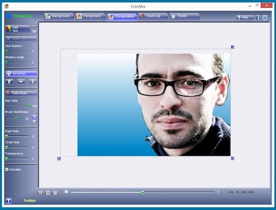The height and width of the screenshot is (210, 276).
Task: Click the zoom slider handle
Action: [143, 192]
